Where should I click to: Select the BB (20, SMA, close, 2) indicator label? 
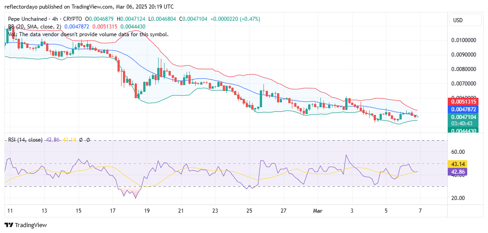(35, 27)
